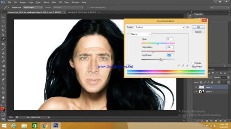Open the Opacity dropdown arrow
231x129 pixels.
coord(228,77)
